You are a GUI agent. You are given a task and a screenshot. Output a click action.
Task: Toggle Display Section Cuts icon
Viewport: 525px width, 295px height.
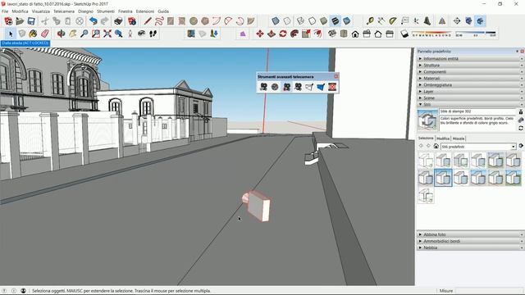tap(480, 21)
